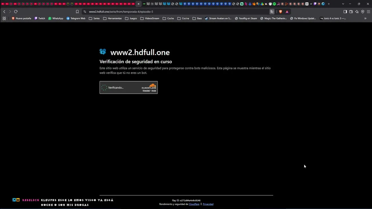Click the www2.hdfull.one site heading

140,52
